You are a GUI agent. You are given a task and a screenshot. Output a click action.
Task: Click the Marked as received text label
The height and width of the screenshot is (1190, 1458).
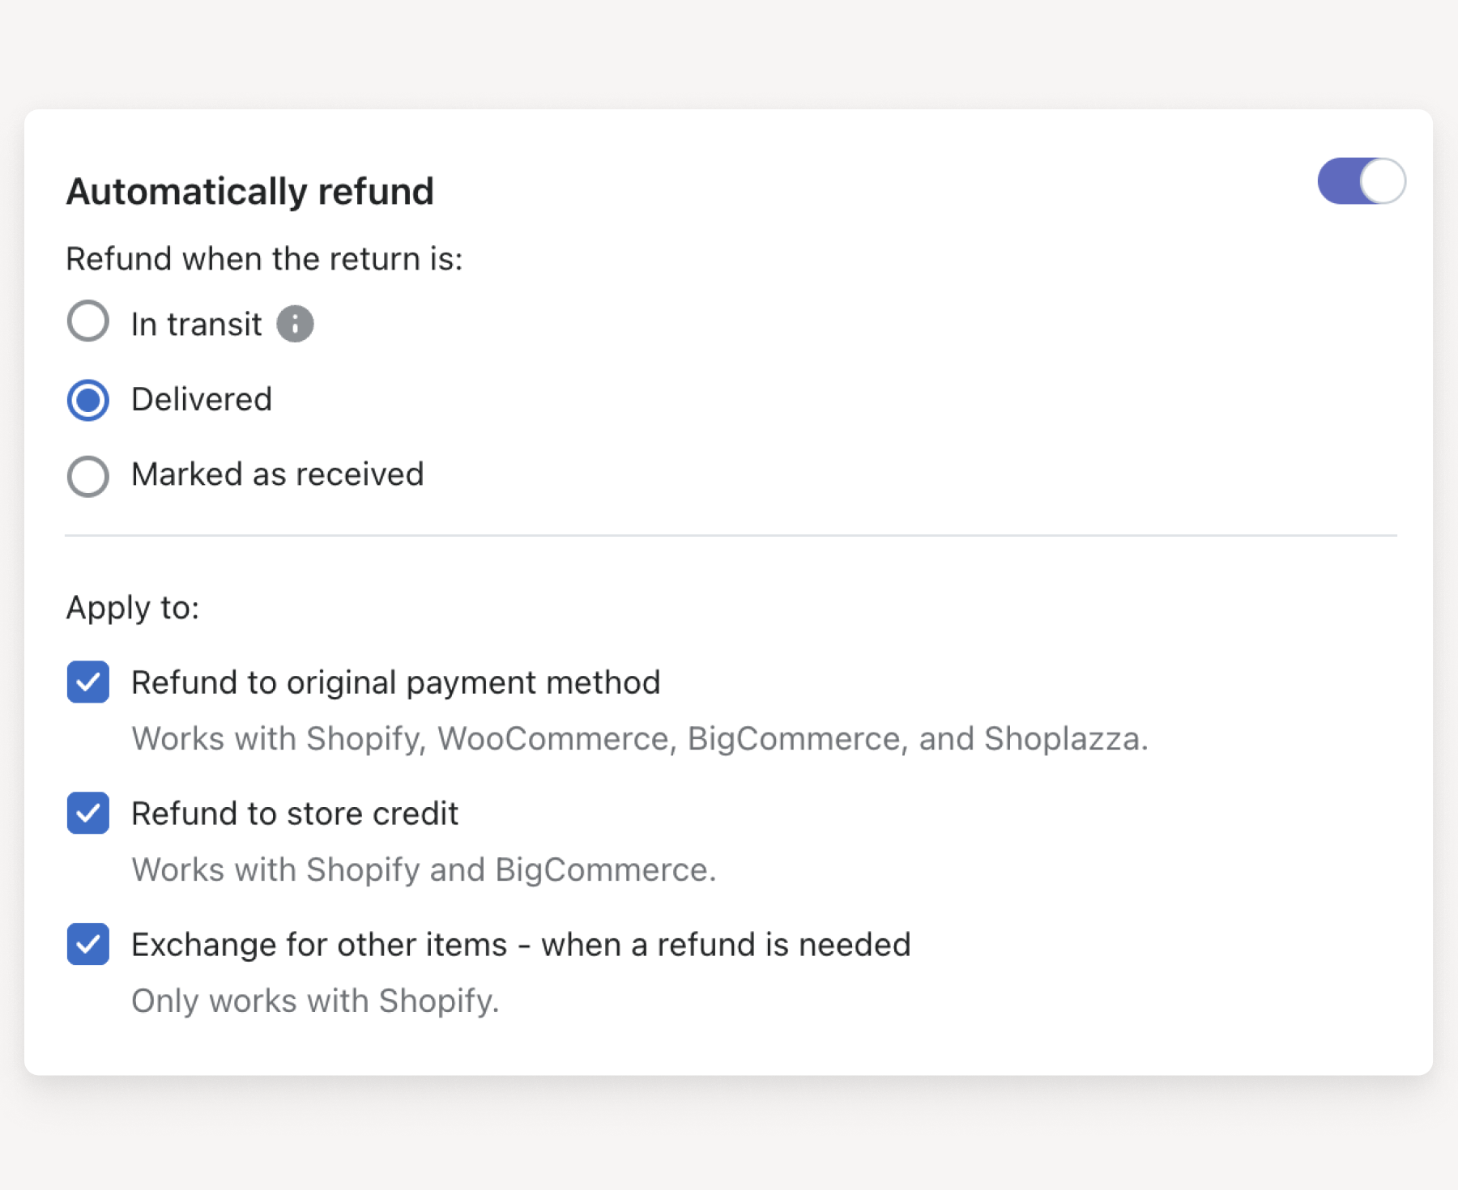click(277, 475)
